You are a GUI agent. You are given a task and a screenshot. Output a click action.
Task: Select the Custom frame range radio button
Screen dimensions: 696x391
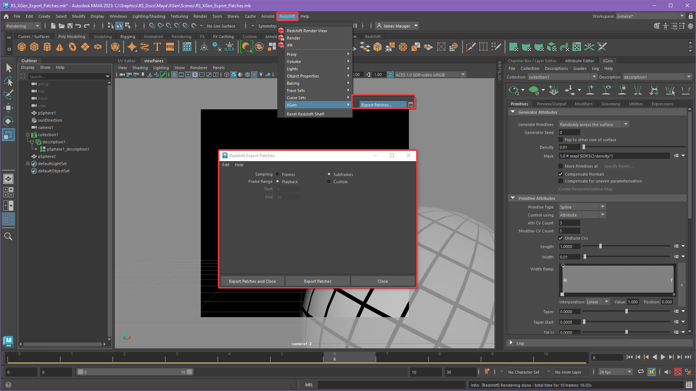(x=329, y=181)
